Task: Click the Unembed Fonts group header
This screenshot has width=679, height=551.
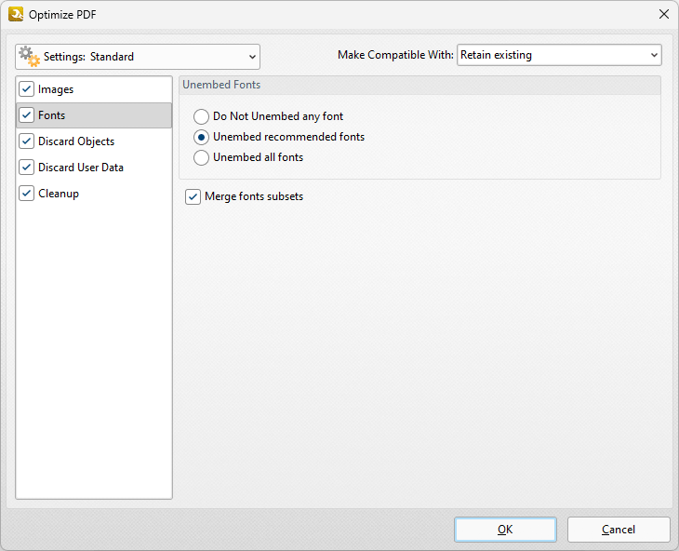Action: point(419,85)
